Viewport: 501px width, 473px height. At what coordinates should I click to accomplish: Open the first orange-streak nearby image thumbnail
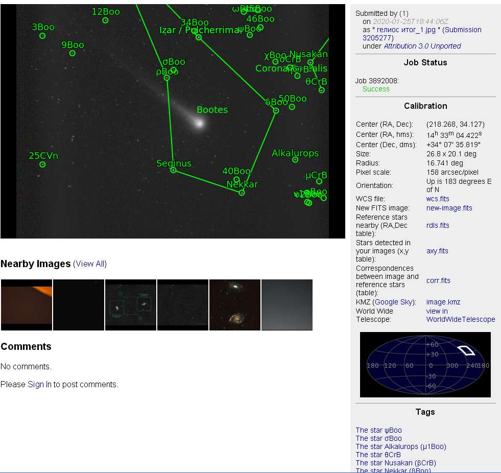[27, 305]
